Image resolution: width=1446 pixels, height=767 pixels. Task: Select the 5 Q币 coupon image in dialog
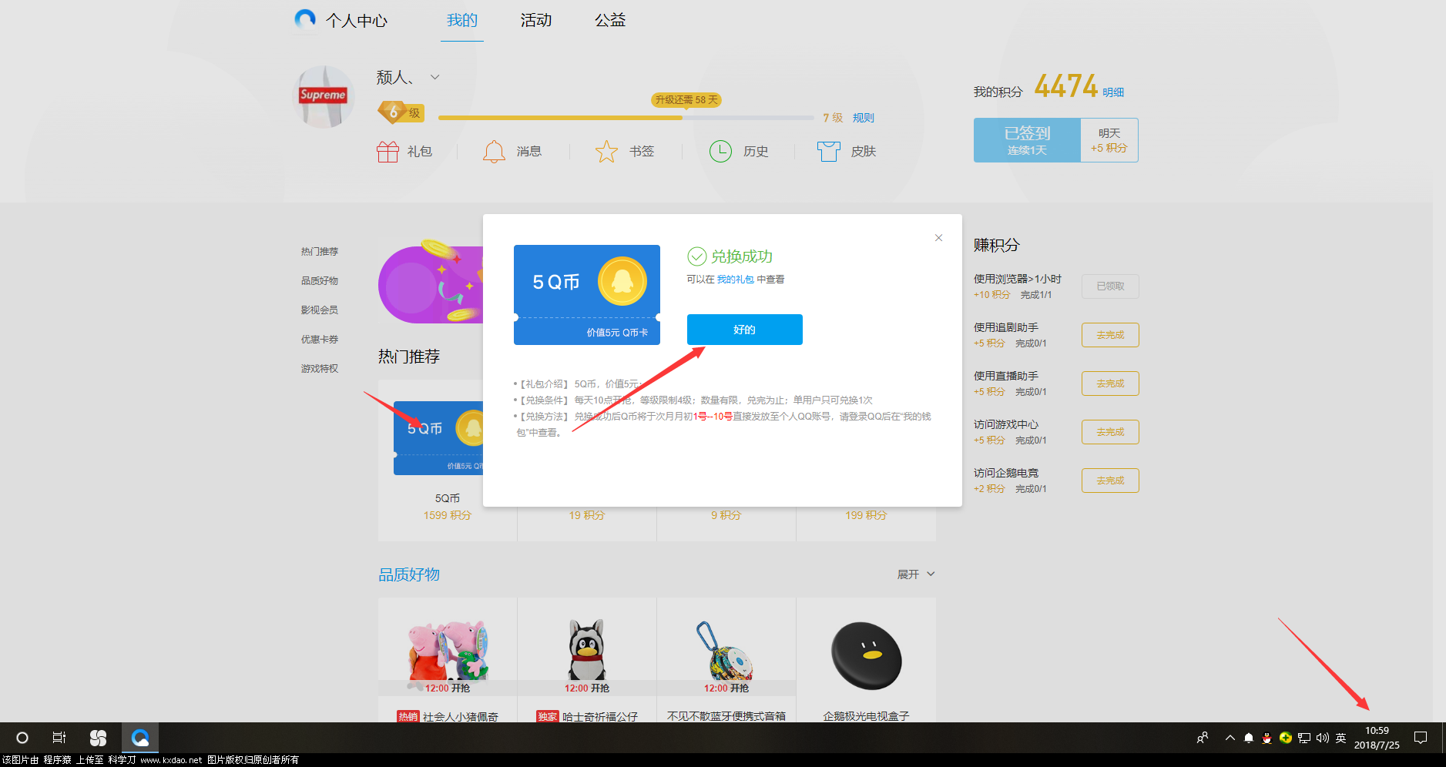[587, 295]
